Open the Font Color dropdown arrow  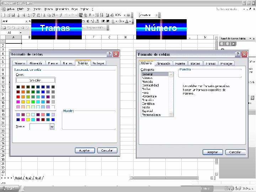point(130,21)
